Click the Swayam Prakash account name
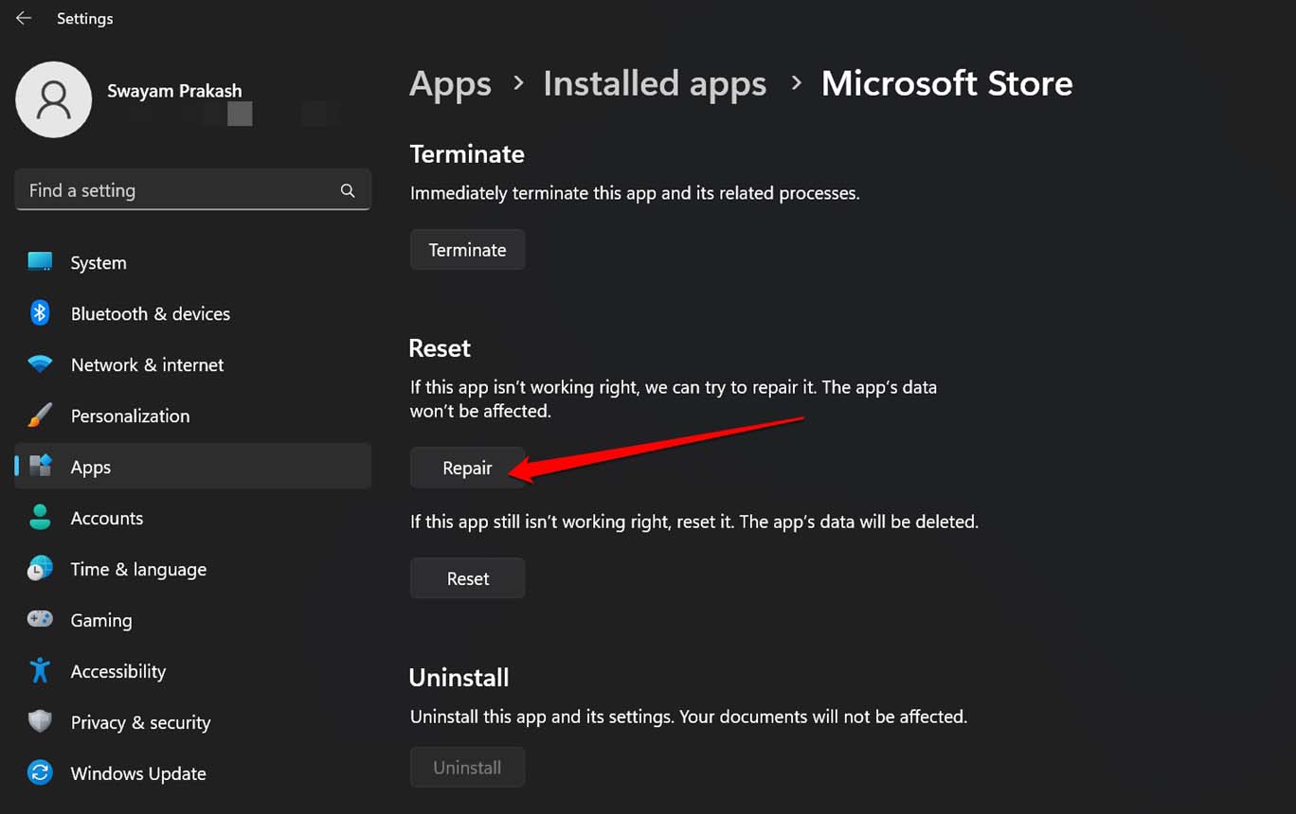This screenshot has height=814, width=1296. (174, 91)
